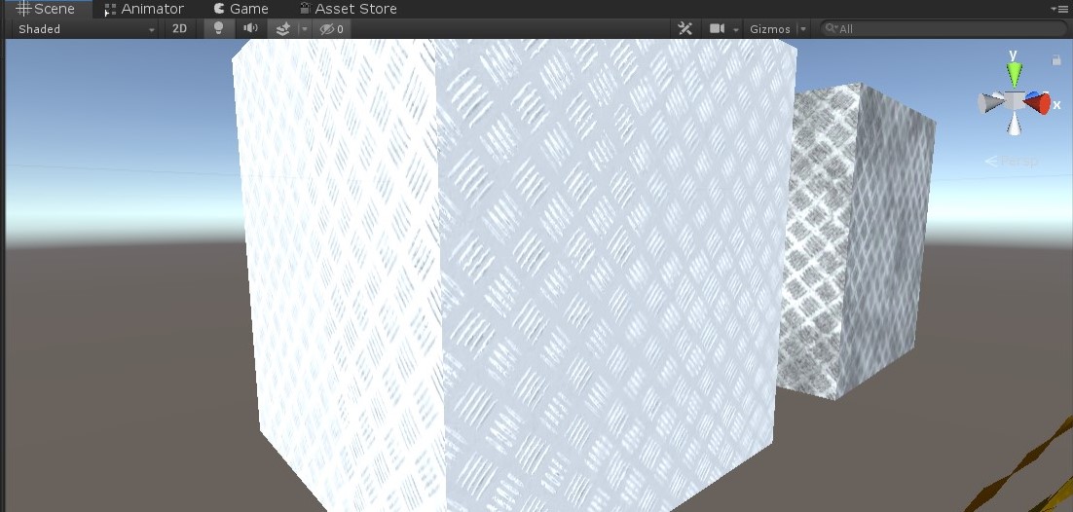
Task: Open the scene effects dropdown arrow
Action: pyautogui.click(x=305, y=29)
